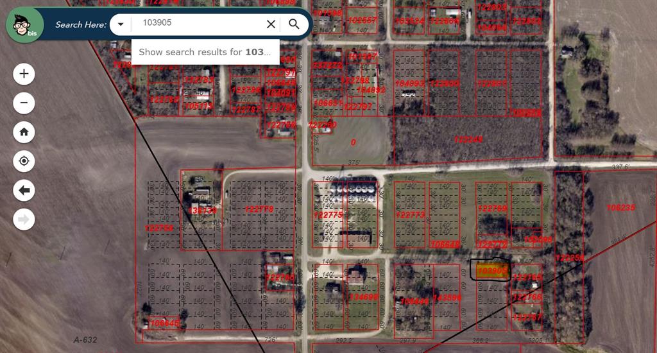Click the grayed-out next extent arrow
Viewport: 657px width, 353px height.
tap(24, 220)
